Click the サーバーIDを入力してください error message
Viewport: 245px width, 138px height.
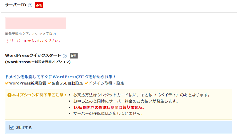point(35,41)
